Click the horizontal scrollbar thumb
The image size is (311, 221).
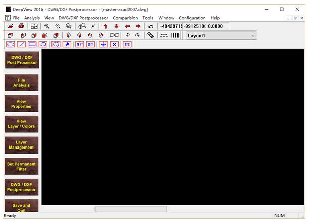[x=131, y=209]
